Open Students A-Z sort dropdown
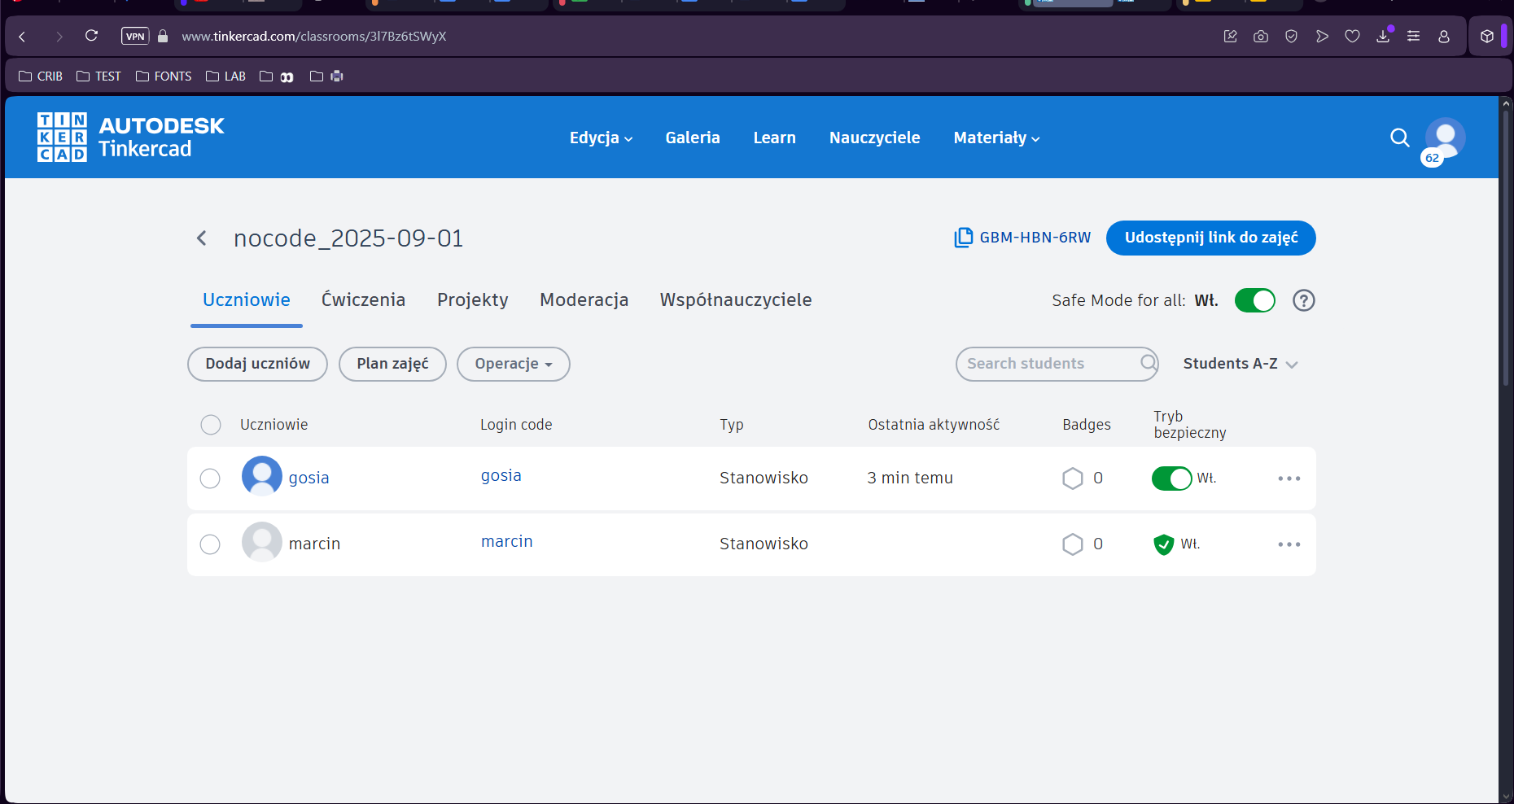Screen dimensions: 1514x804 pyautogui.click(x=1240, y=364)
